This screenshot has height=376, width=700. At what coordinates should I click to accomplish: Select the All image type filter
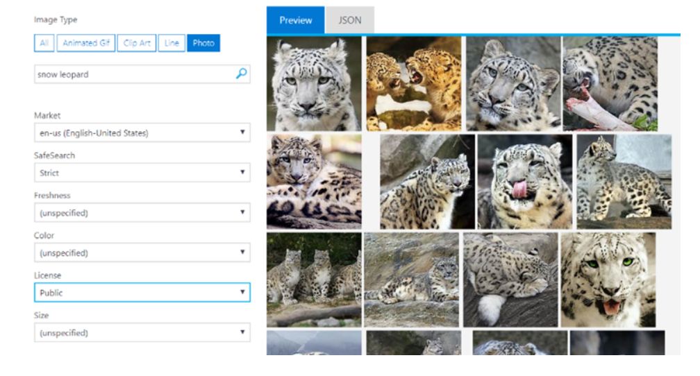[x=44, y=43]
